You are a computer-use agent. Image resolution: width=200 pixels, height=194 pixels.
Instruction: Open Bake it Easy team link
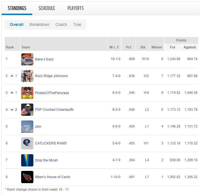click(44, 59)
